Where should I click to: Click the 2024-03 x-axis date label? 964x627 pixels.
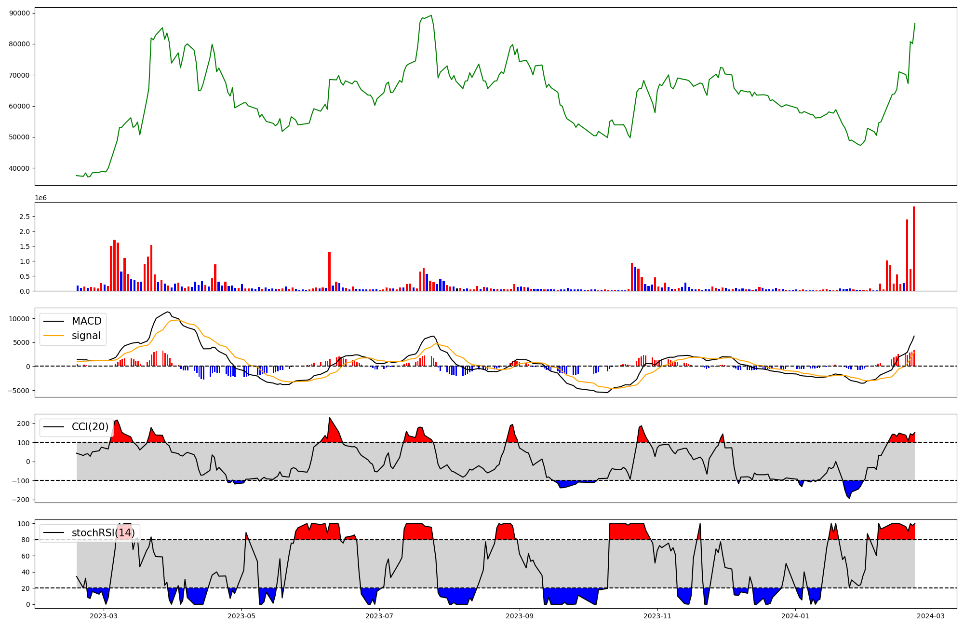tap(931, 616)
